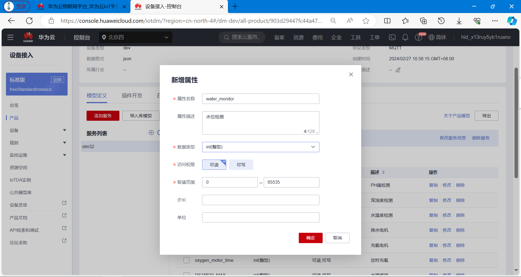Expand 规则 sidebar menu
This screenshot has height=277, width=521.
coord(65,143)
